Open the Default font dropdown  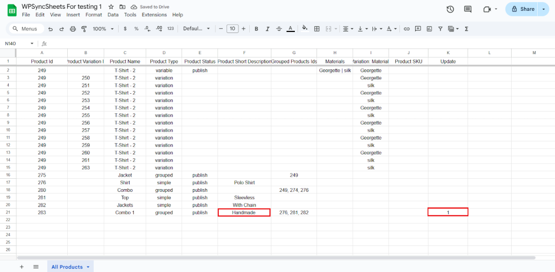tap(196, 29)
